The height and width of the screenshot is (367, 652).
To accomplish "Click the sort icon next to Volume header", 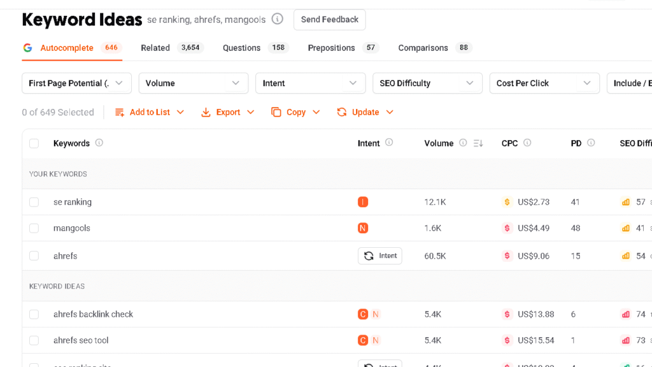I will (x=478, y=143).
